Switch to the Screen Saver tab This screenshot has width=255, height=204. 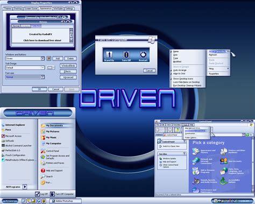coord(31,9)
